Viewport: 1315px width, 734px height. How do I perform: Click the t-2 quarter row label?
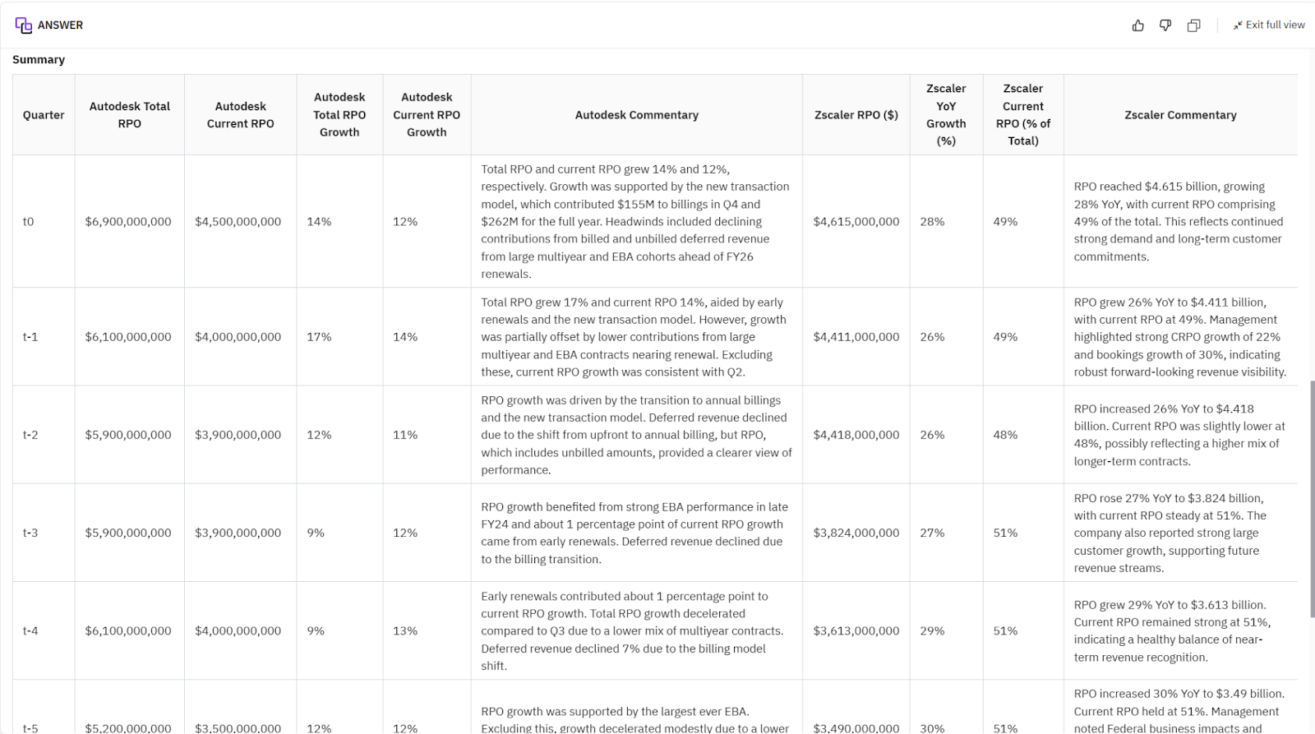click(30, 435)
